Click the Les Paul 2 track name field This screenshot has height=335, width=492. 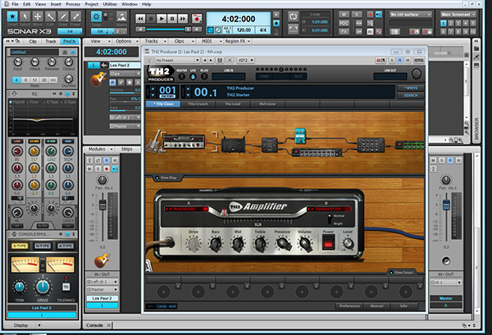[x=125, y=66]
